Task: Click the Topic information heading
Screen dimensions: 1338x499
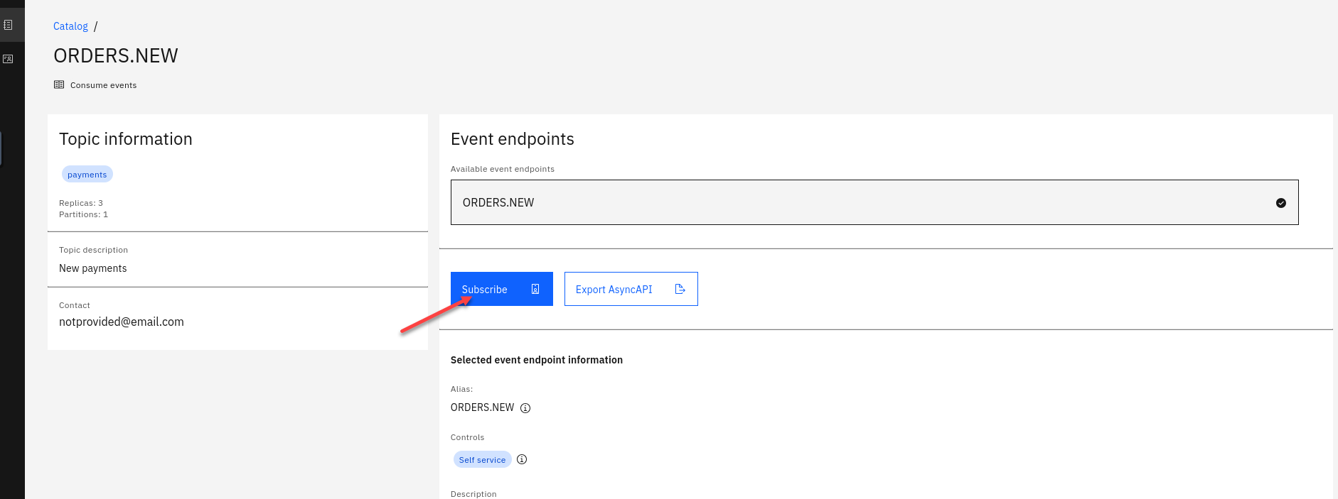Action: click(x=125, y=139)
